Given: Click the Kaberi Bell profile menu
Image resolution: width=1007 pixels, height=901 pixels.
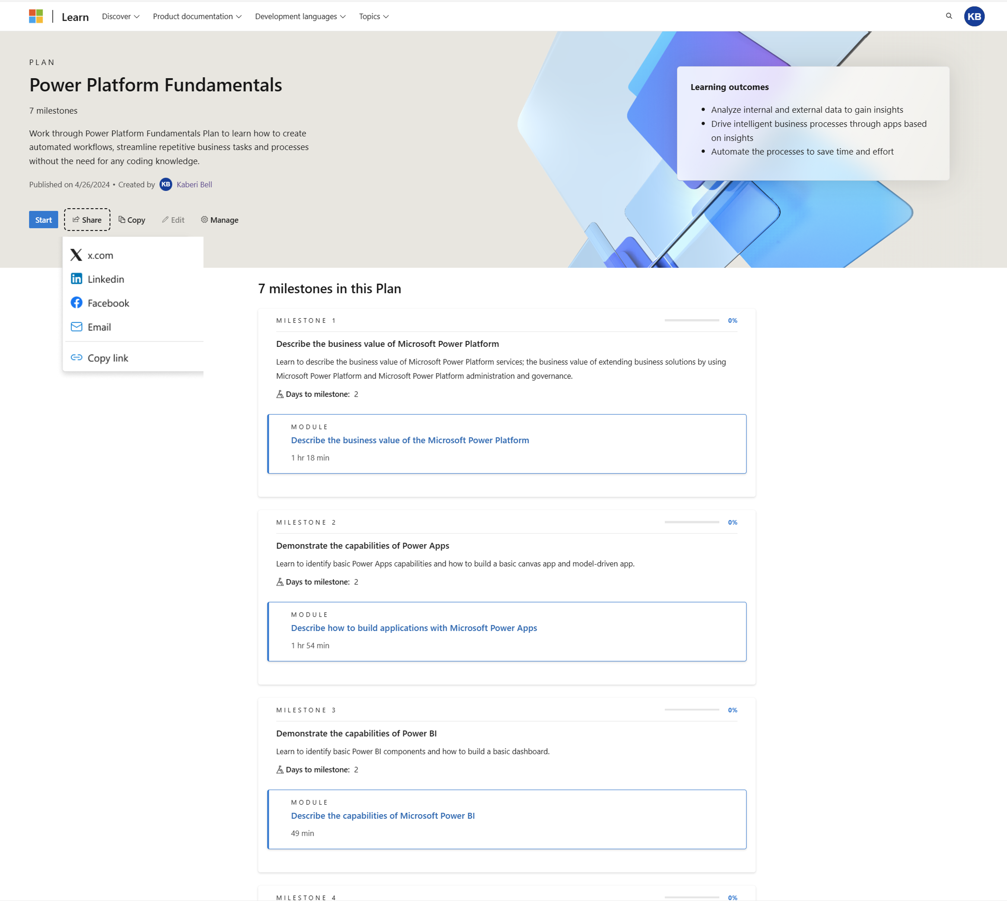Looking at the screenshot, I should pyautogui.click(x=974, y=16).
